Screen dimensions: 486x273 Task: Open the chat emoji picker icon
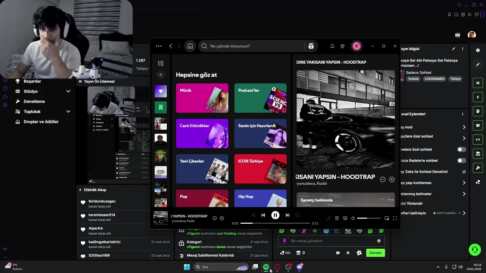[x=379, y=241]
